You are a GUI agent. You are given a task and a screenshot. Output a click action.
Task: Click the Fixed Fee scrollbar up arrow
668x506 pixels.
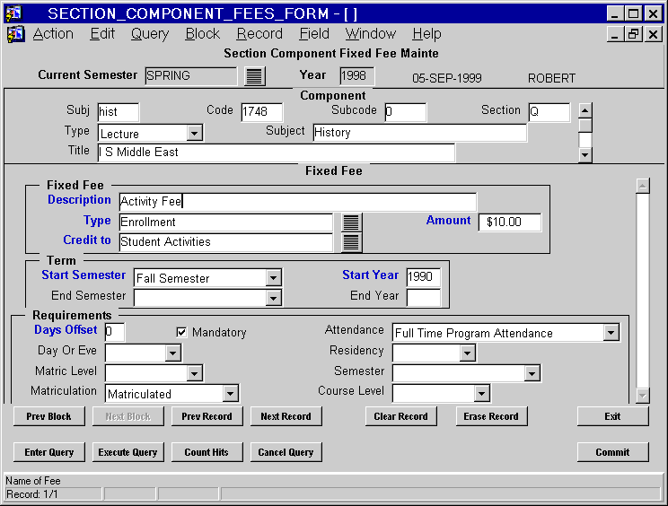643,186
